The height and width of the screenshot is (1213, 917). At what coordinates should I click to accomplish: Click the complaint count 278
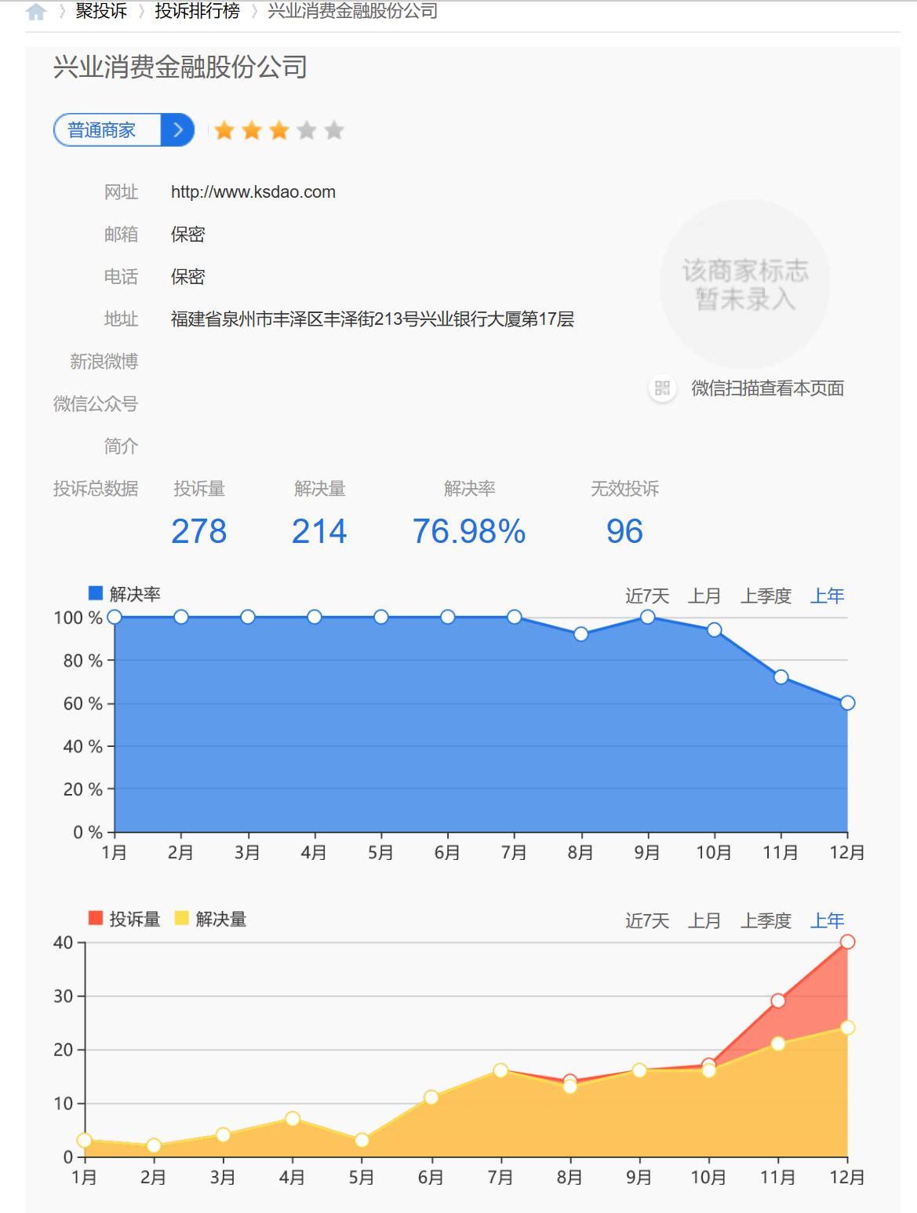click(199, 532)
